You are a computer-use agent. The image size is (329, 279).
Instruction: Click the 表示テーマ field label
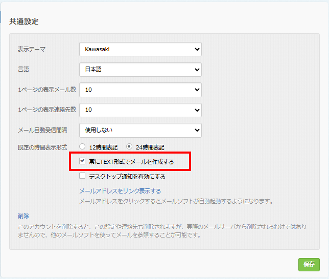32,50
